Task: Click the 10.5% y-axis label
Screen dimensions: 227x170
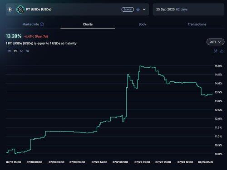Action: pyautogui.click(x=218, y=145)
